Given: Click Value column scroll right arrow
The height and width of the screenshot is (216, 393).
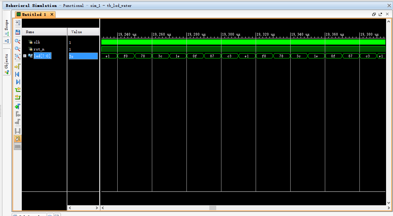Looking at the screenshot, I should (97, 208).
